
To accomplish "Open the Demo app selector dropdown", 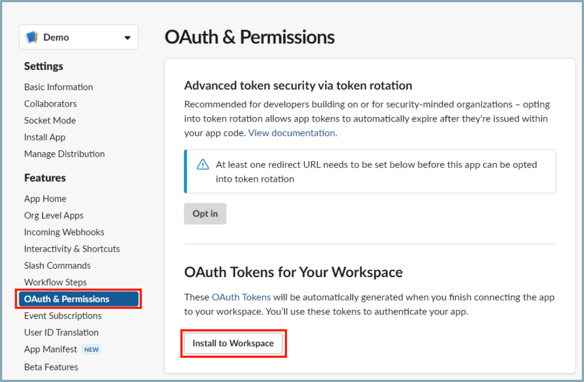I will click(78, 37).
